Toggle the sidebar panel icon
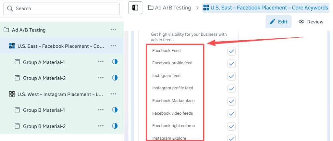The width and height of the screenshot is (333, 141). [135, 8]
